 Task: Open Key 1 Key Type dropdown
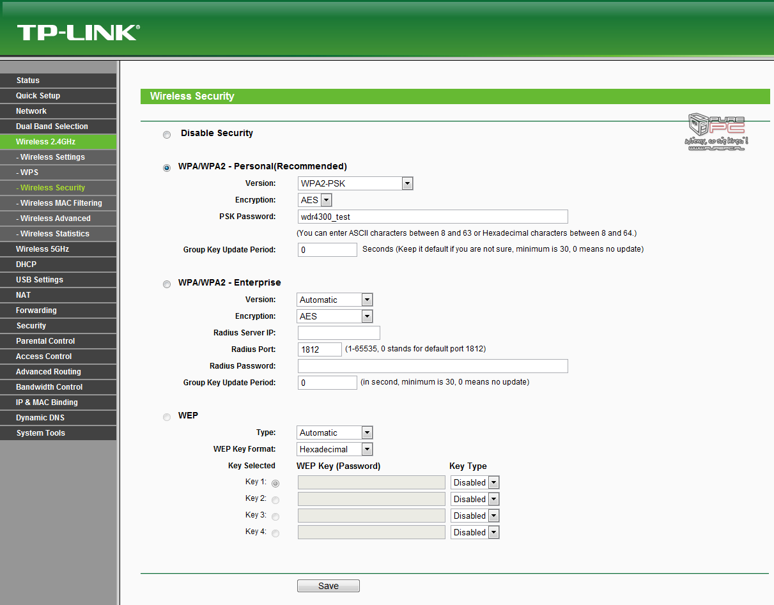475,482
